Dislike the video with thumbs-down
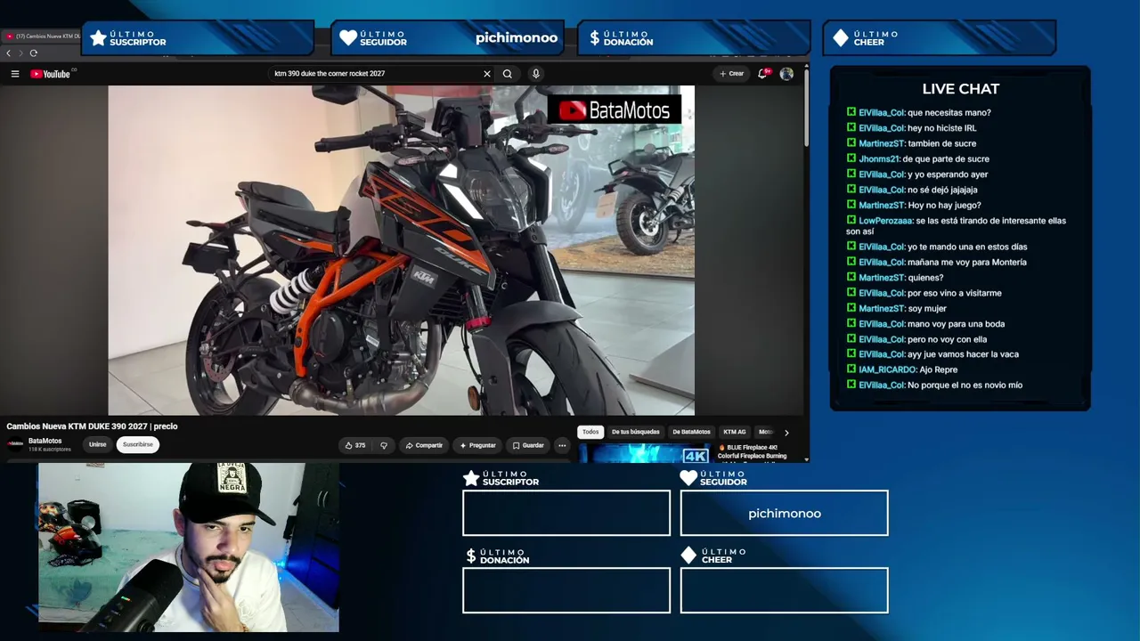Screen dimensions: 1140x641 (x=384, y=445)
